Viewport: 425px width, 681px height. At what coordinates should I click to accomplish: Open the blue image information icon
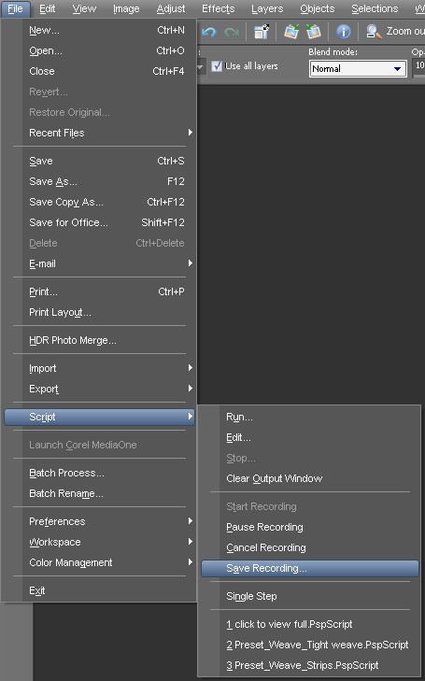point(344,31)
